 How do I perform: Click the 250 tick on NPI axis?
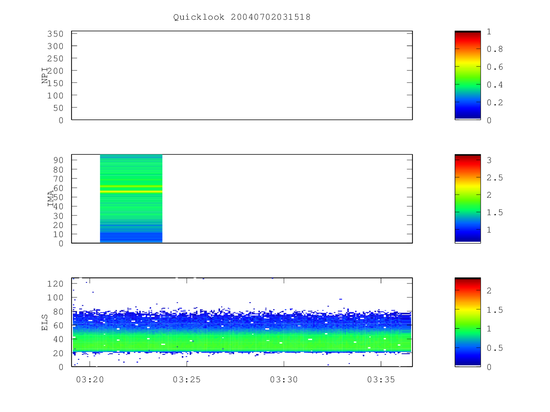click(x=55, y=58)
